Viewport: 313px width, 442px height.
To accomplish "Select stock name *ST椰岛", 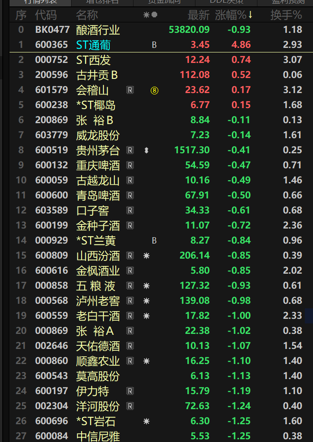I will 96,105.
